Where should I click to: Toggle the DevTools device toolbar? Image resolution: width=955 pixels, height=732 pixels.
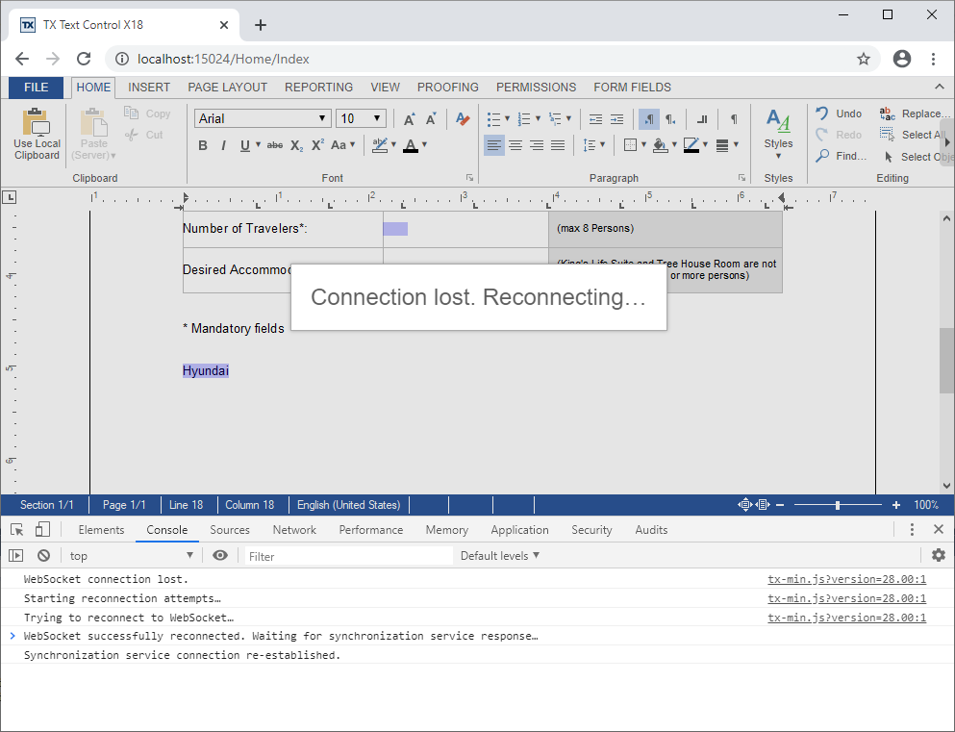tap(42, 530)
